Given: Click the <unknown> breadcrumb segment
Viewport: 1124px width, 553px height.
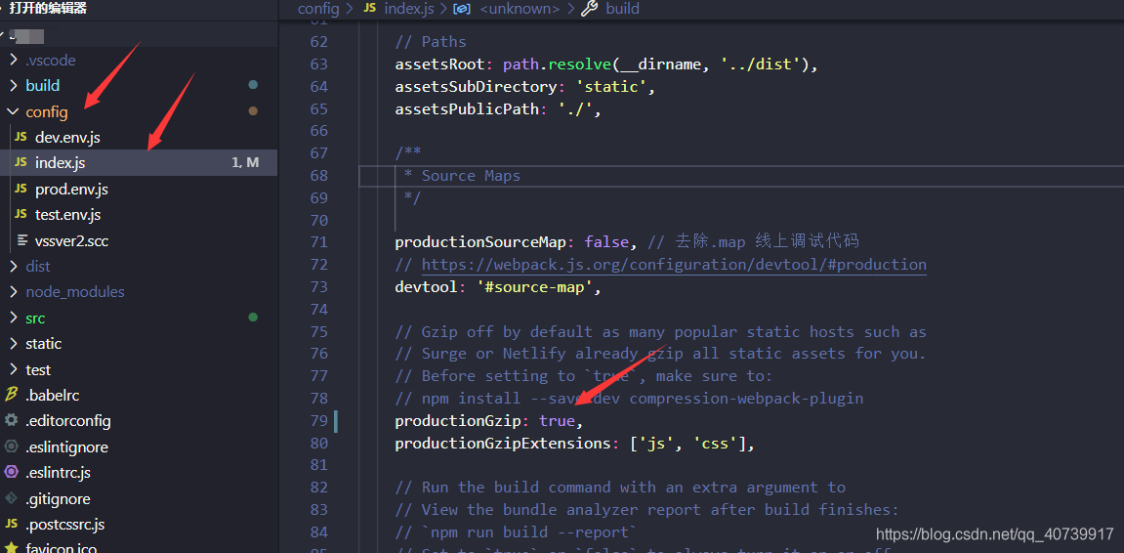Looking at the screenshot, I should [520, 9].
